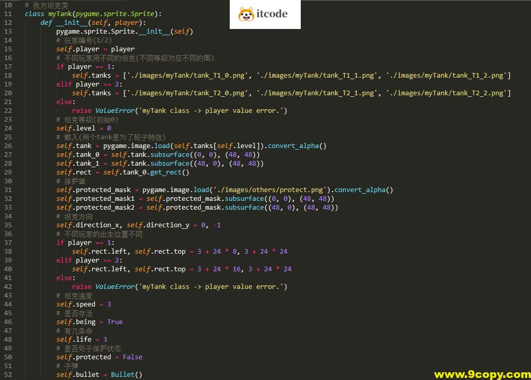The height and width of the screenshot is (380, 531).
Task: Click line number 29 in the gutter
Action: tap(7, 172)
